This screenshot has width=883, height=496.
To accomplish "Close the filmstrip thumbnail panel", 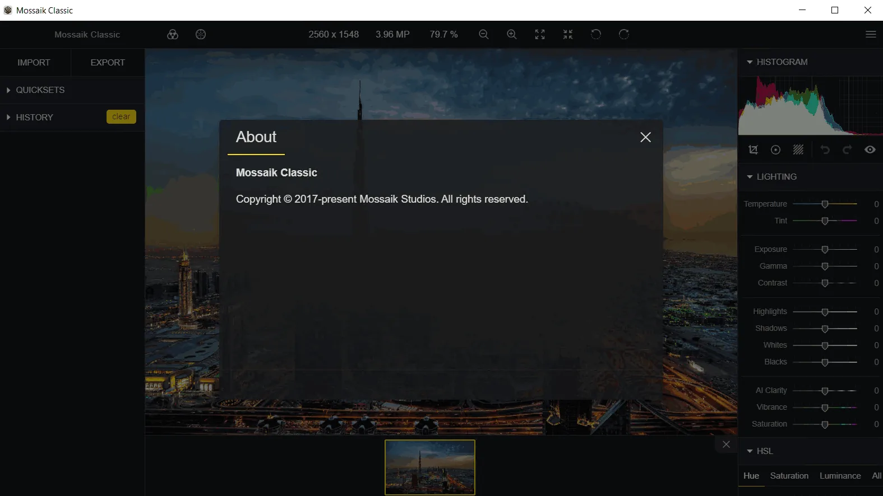I will tap(727, 444).
